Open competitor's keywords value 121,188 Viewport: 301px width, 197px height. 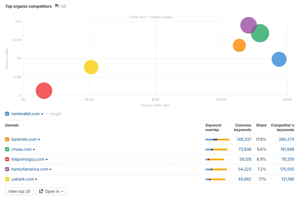[288, 179]
